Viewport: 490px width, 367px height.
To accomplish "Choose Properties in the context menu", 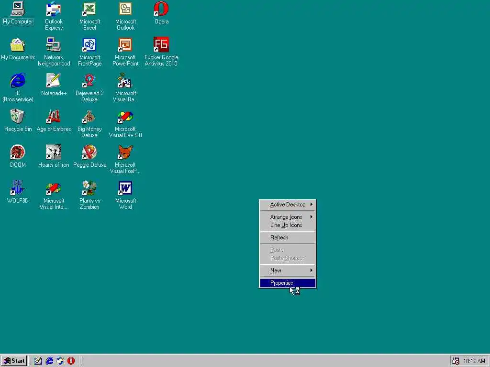I will 288,283.
